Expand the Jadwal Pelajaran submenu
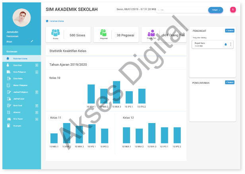Image resolution: width=245 pixels, height=174 pixels. pos(37,92)
